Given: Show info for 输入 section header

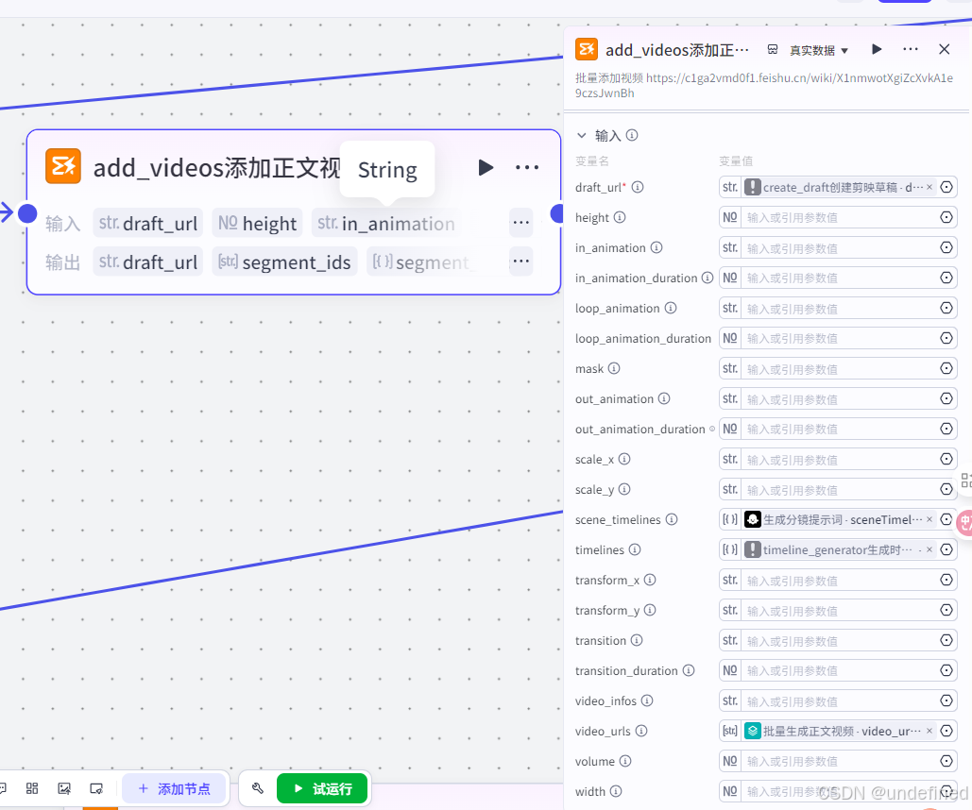Looking at the screenshot, I should coord(632,135).
